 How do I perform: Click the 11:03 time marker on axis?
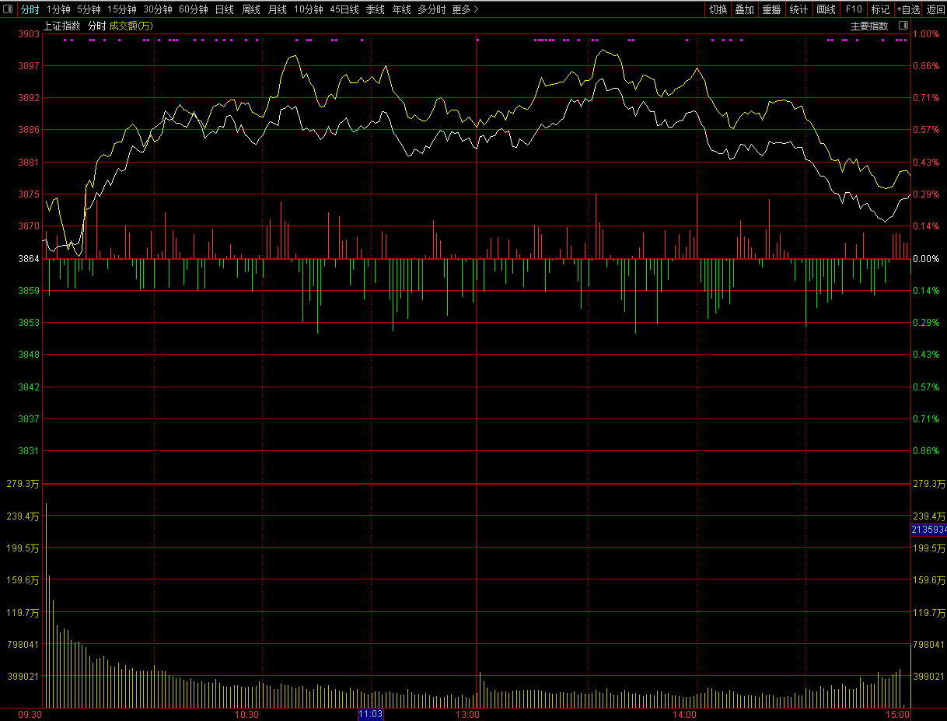tap(370, 714)
